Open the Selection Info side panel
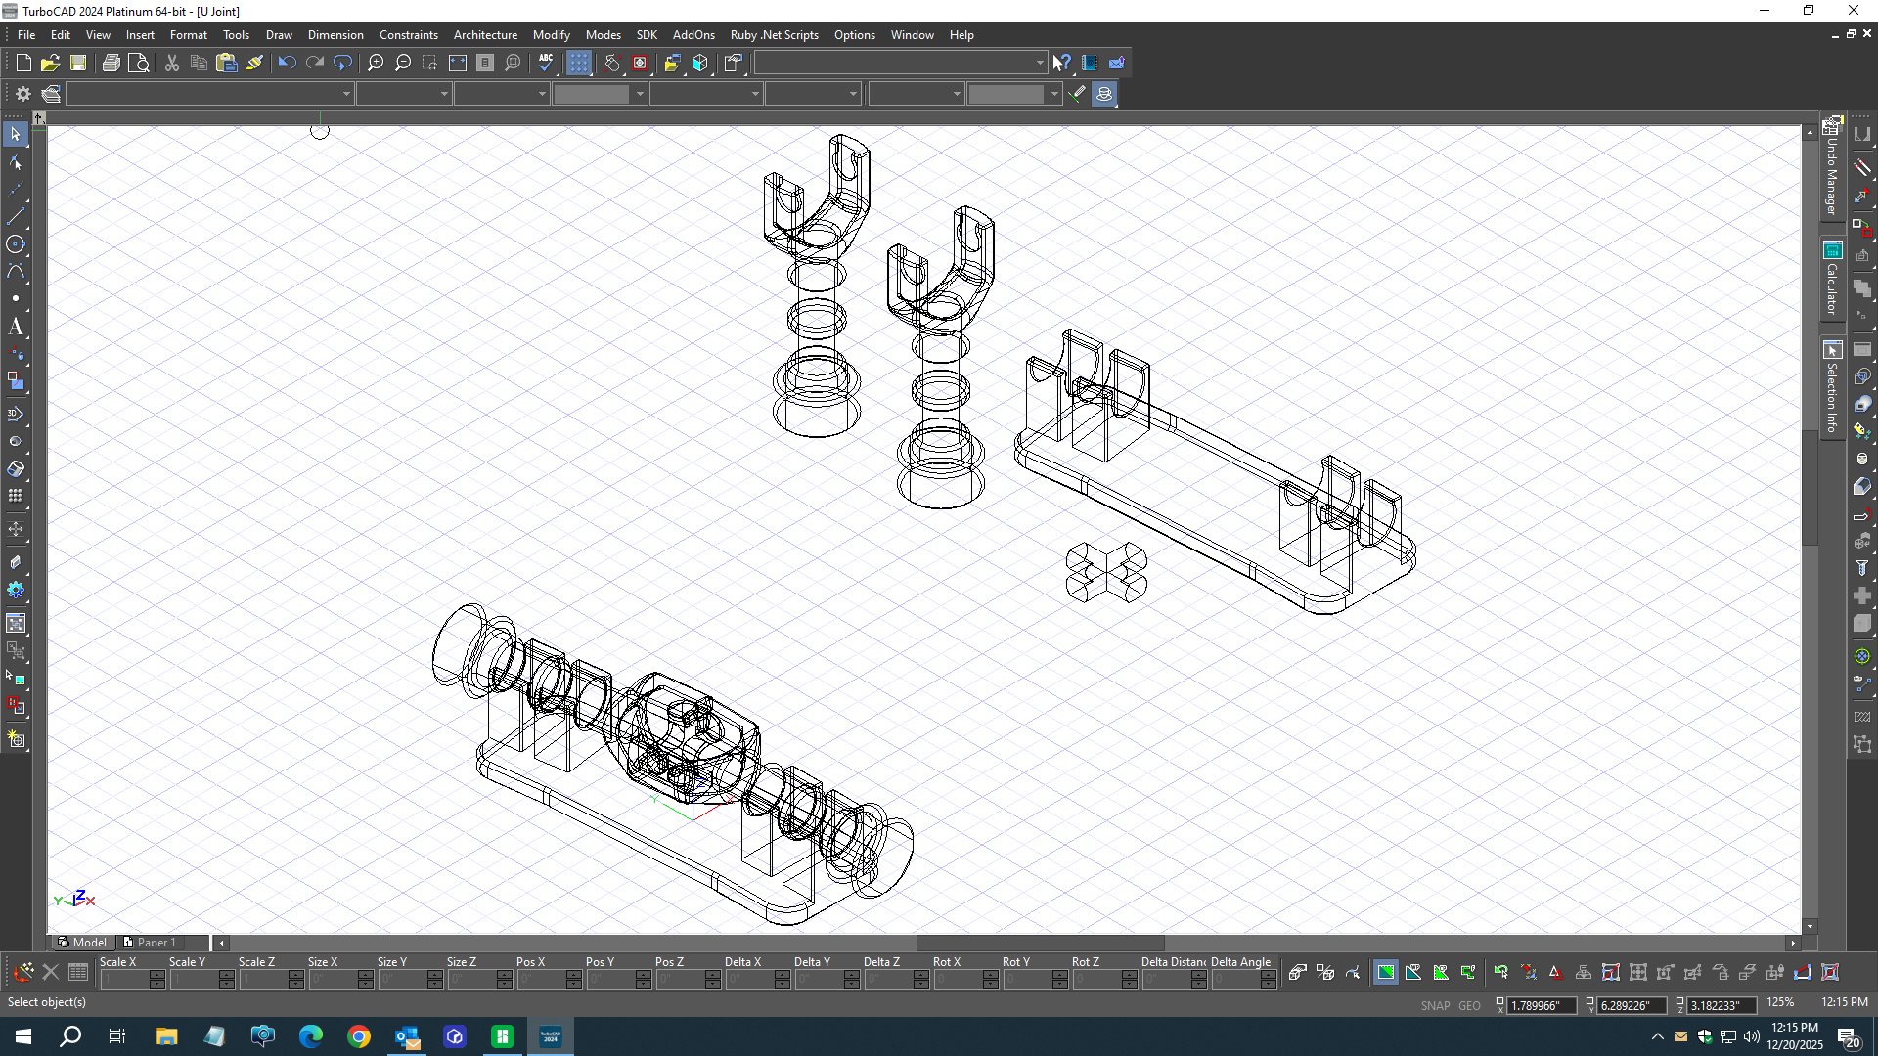Image resolution: width=1878 pixels, height=1056 pixels. (1832, 388)
